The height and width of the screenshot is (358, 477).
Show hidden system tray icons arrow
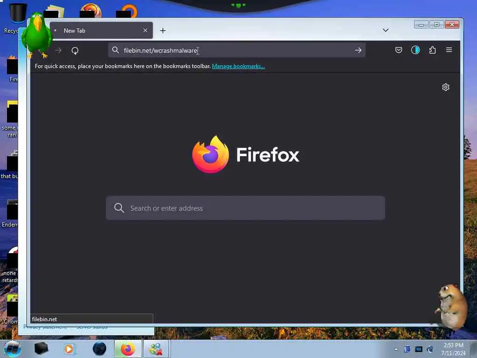click(x=396, y=349)
